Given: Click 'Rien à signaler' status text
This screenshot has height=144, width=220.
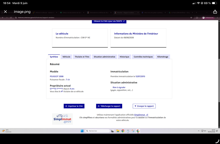Looking at the screenshot, I should tap(119, 87).
